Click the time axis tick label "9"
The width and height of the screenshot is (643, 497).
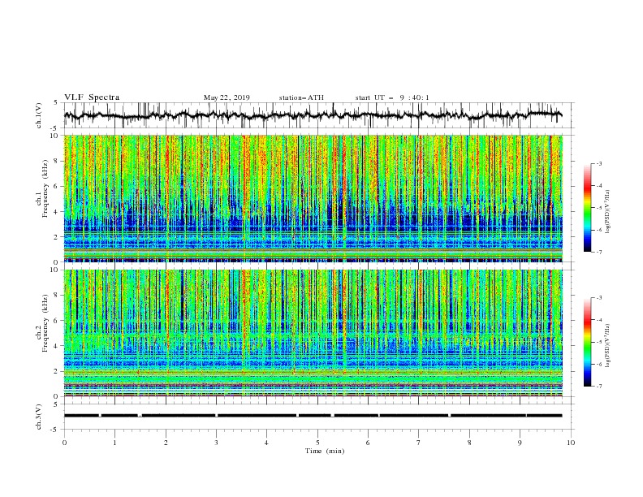pos(520,443)
